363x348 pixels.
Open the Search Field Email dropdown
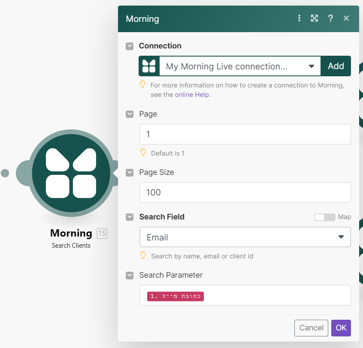point(245,237)
